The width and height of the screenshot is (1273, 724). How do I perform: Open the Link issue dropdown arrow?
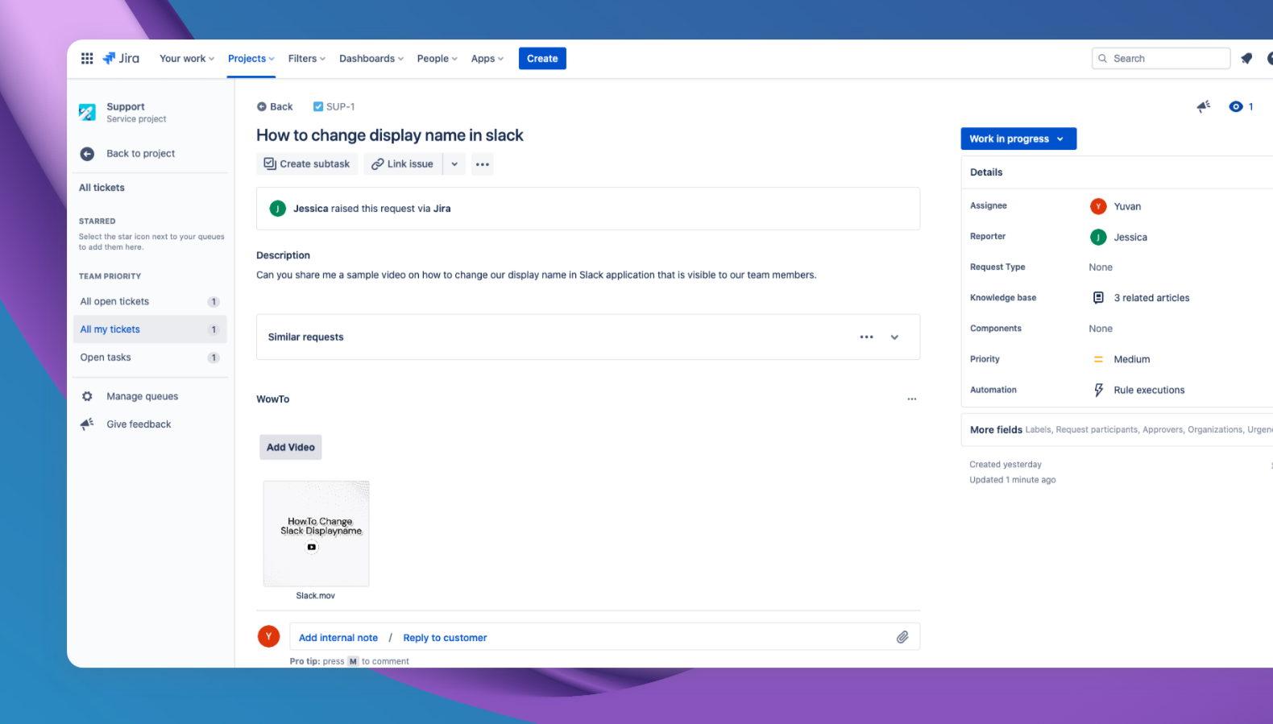(454, 164)
